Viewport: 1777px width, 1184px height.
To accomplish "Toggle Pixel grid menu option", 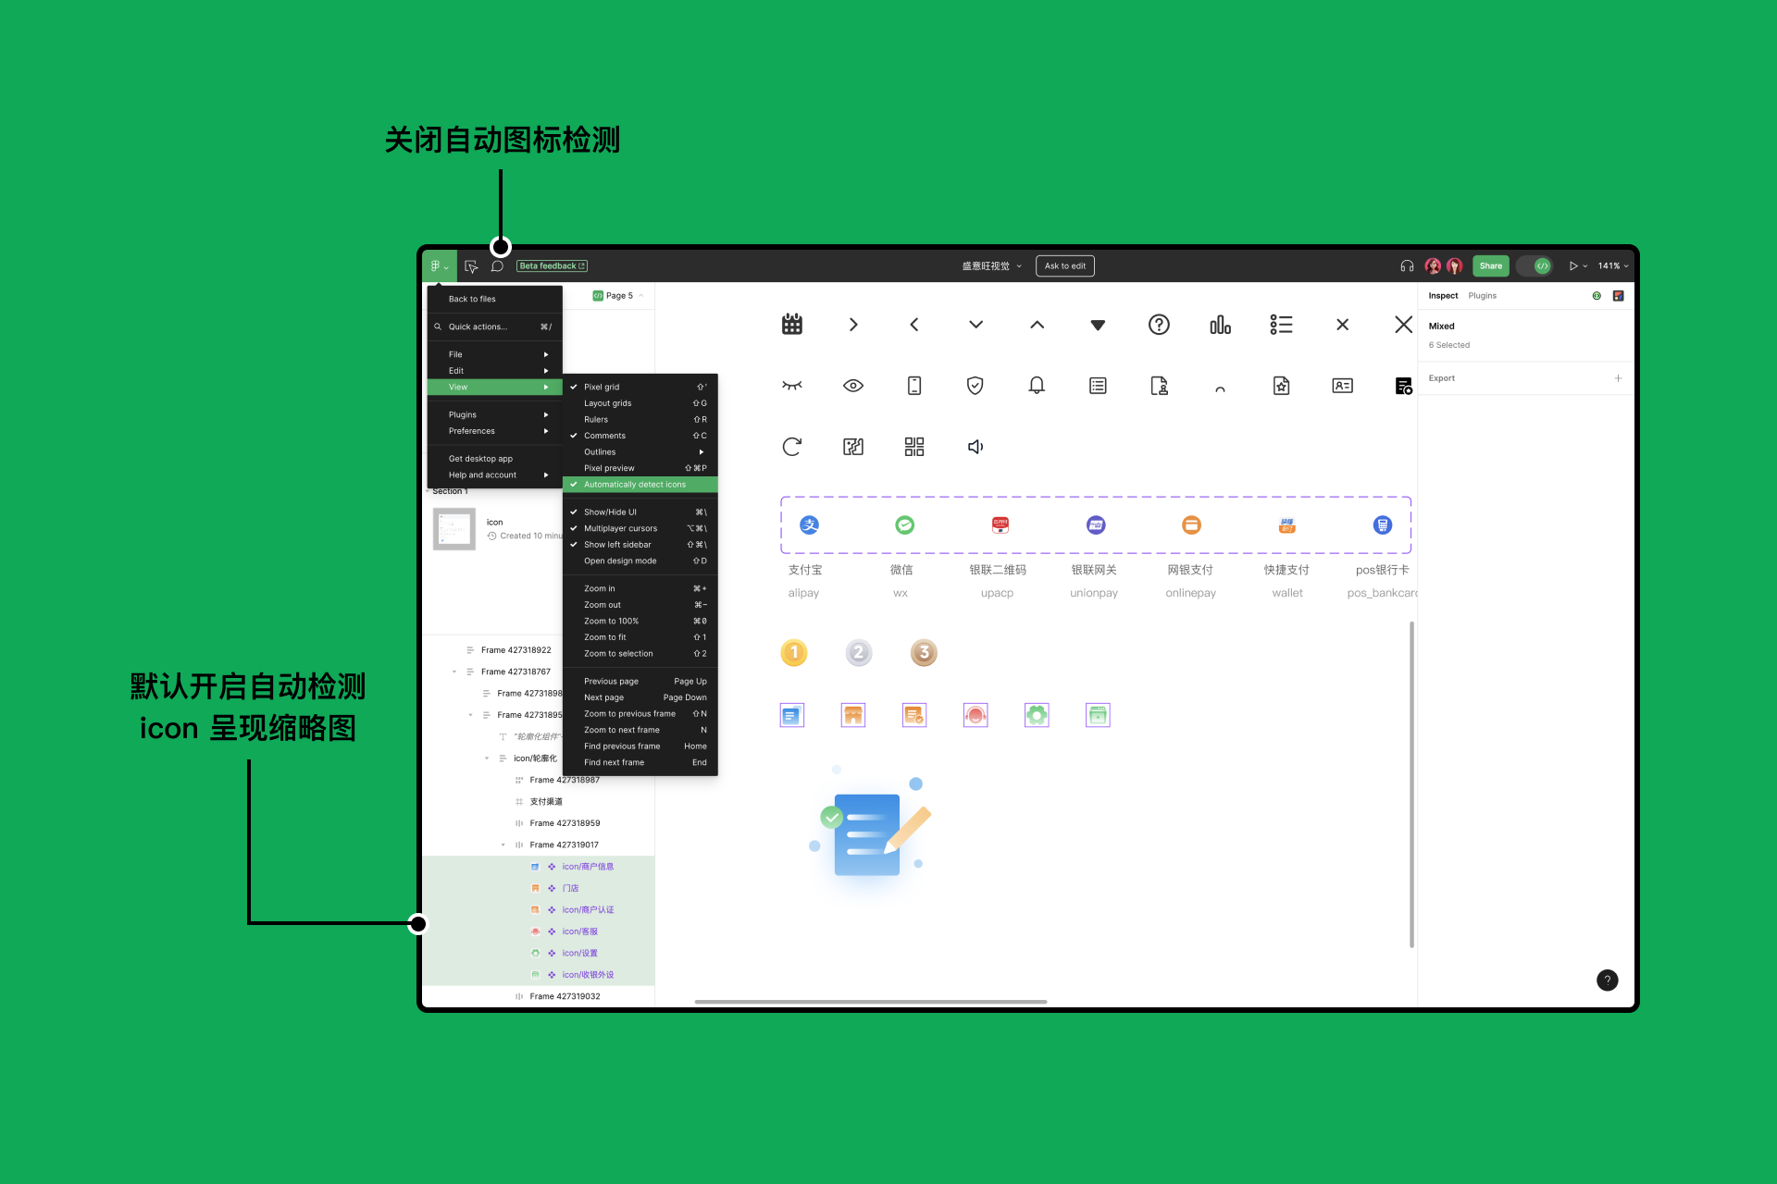I will [602, 388].
